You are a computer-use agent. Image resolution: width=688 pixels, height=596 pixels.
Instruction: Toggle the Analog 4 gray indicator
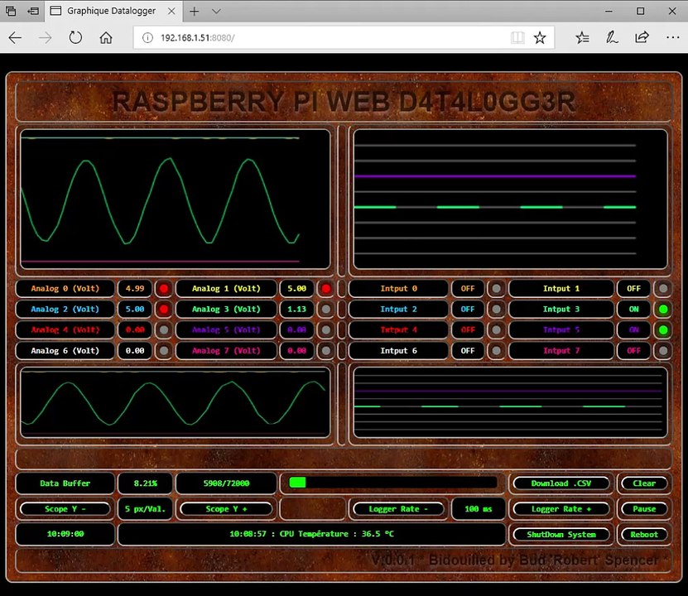point(164,329)
